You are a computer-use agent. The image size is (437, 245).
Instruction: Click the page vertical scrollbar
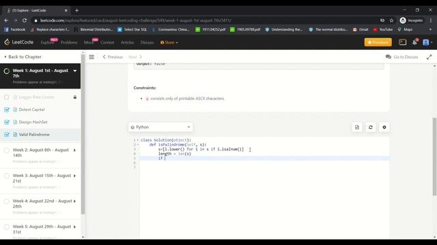[x=434, y=157]
